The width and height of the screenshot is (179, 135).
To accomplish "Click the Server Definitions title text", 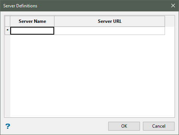I will pyautogui.click(x=20, y=6).
